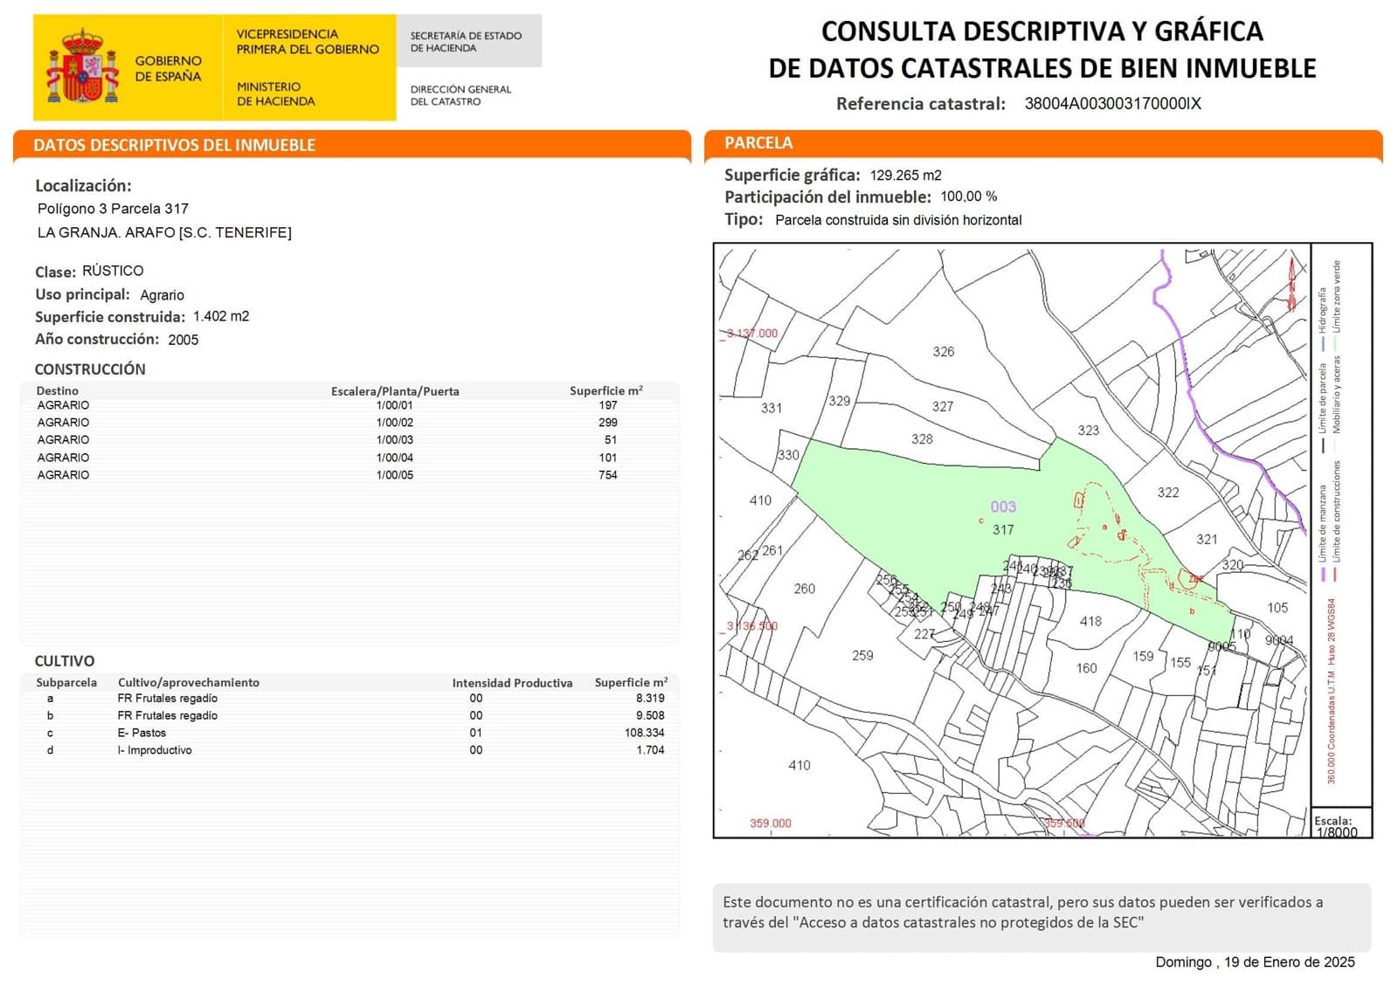This screenshot has height=986, width=1398.
Task: Click parcel 326 on the map
Action: click(x=945, y=351)
